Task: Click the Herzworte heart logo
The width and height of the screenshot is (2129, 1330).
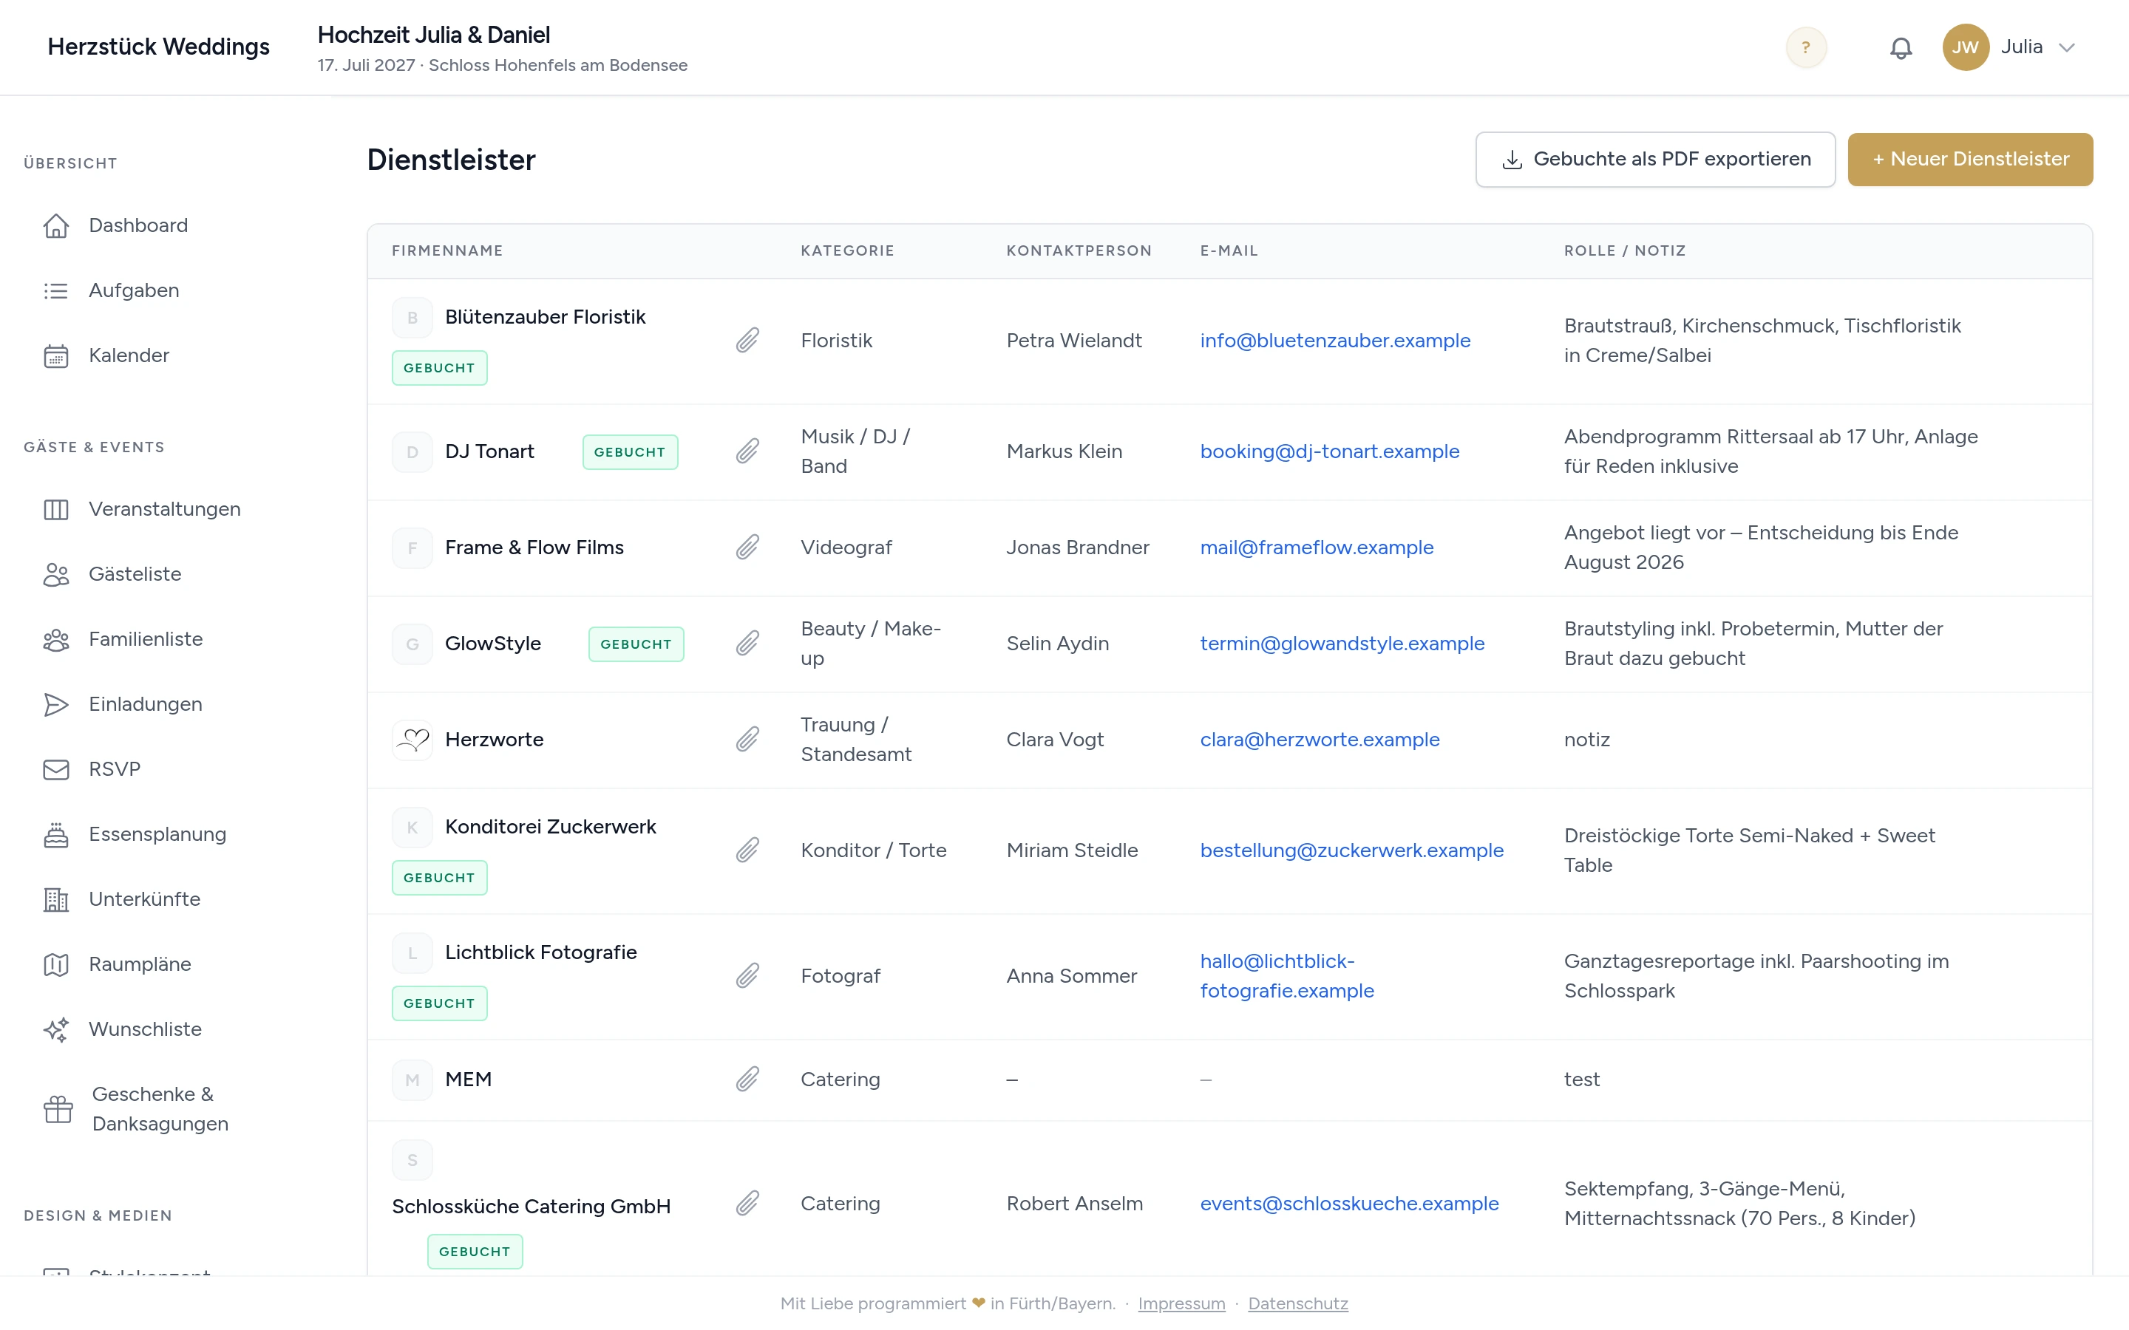Action: 412,740
